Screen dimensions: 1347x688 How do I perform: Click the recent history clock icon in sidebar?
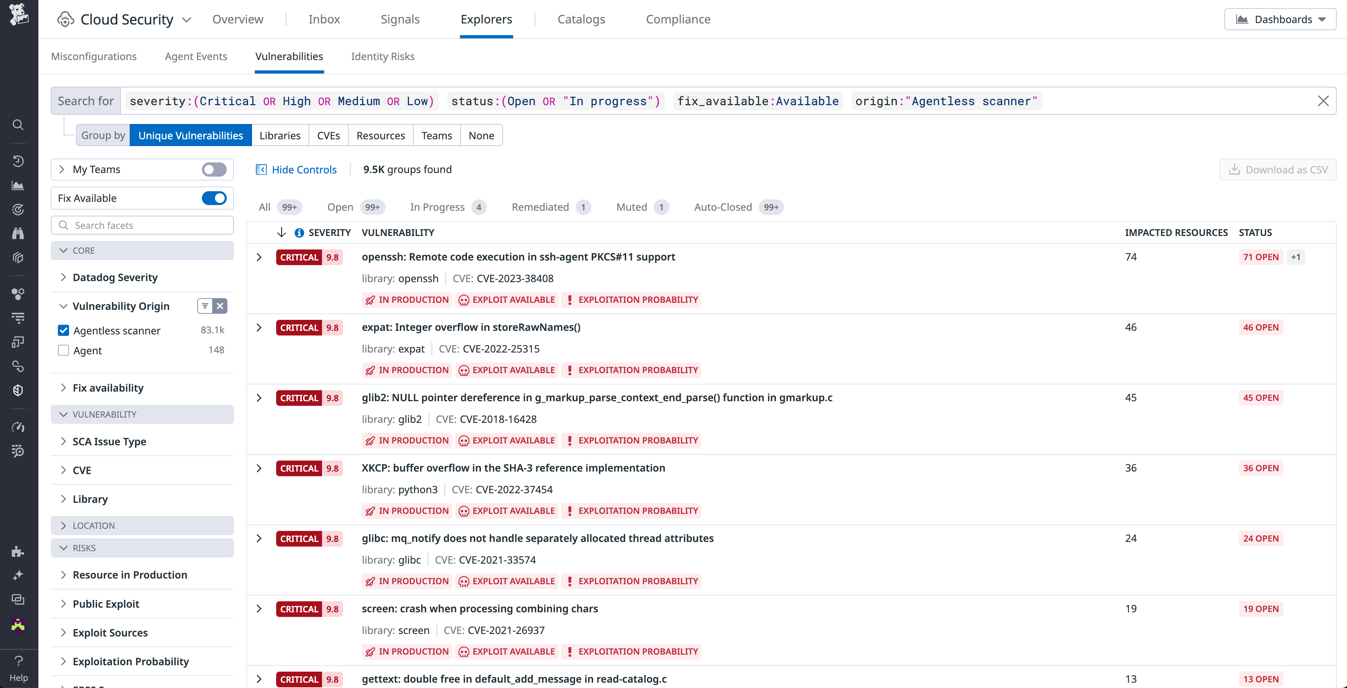pos(18,161)
